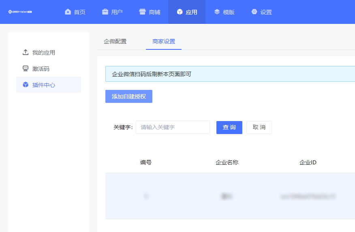Click the 关键字 label

coord(123,127)
